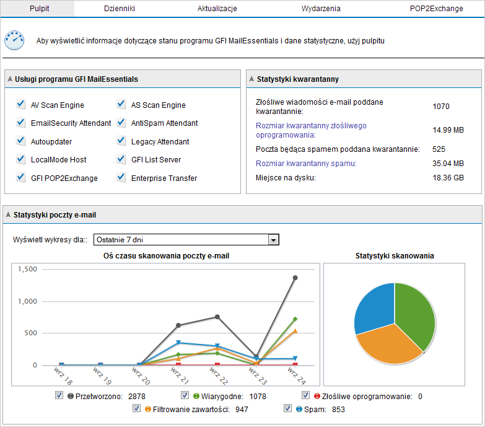
Task: Click the AntiSpam Attendant checkmark icon
Action: pyautogui.click(x=121, y=123)
